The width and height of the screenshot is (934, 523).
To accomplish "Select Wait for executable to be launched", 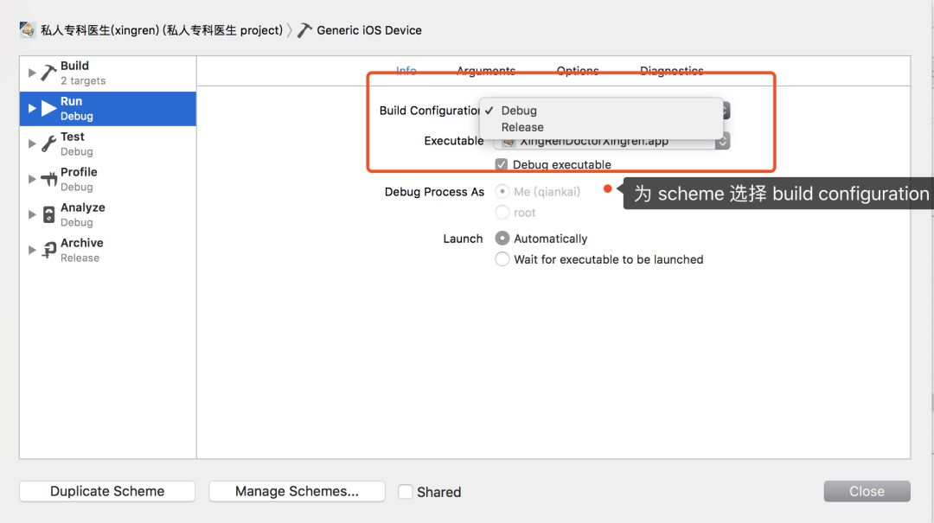I will point(502,259).
